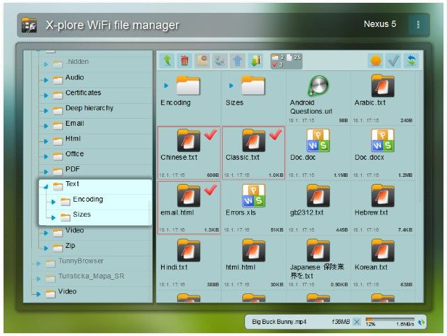Click the transfer progress bar at 12%
Screen dimensions: 447x336
click(x=390, y=319)
